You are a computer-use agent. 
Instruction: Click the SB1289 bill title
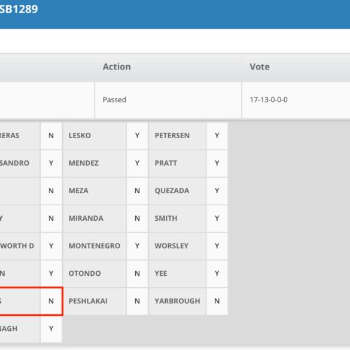coord(19,9)
